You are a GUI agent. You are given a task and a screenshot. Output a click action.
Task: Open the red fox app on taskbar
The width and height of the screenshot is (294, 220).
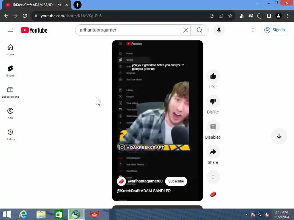tap(94, 214)
